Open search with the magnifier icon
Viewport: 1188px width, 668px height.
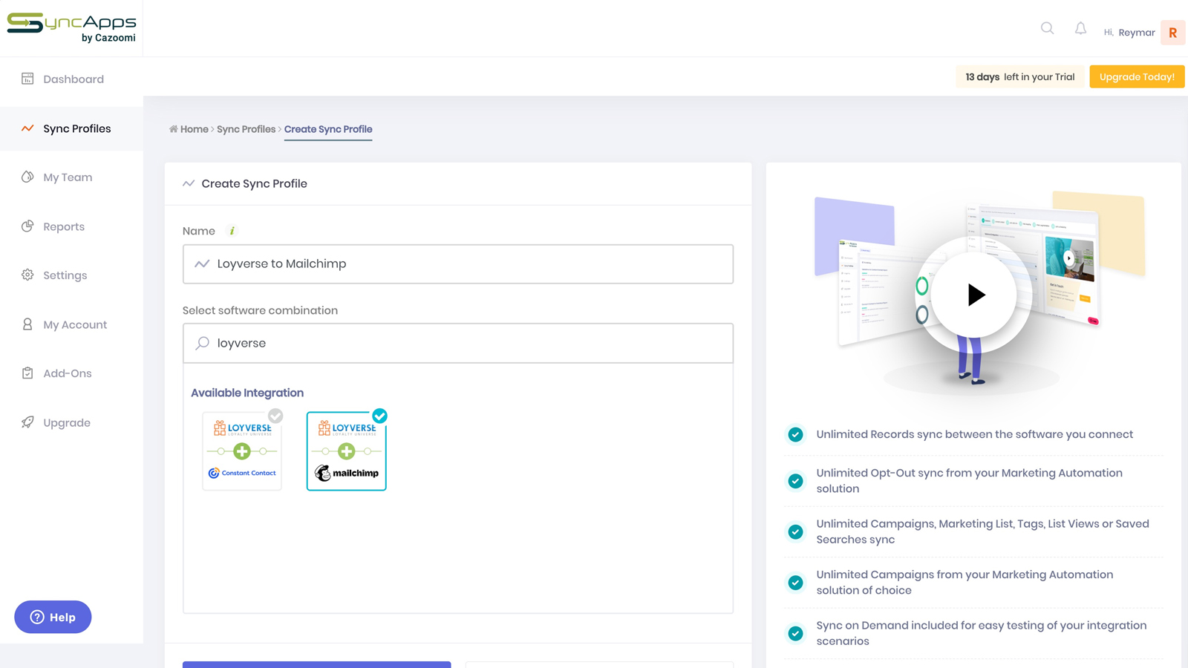[1047, 28]
